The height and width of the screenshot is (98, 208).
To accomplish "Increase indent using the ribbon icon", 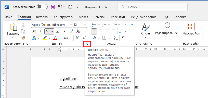I will click(x=133, y=24).
